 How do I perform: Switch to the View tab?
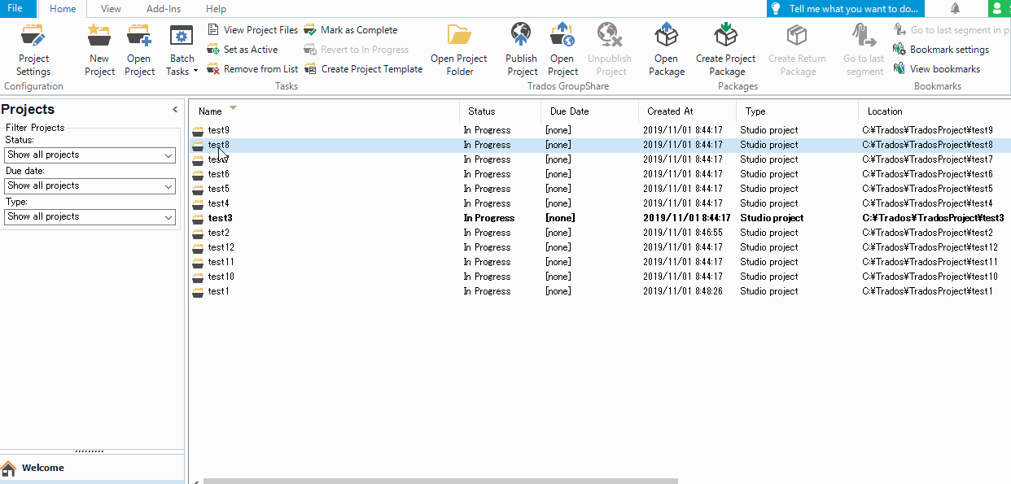pos(112,9)
